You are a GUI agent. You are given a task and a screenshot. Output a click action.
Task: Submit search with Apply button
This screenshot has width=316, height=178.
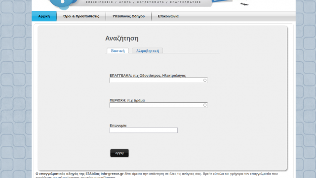coord(119,153)
